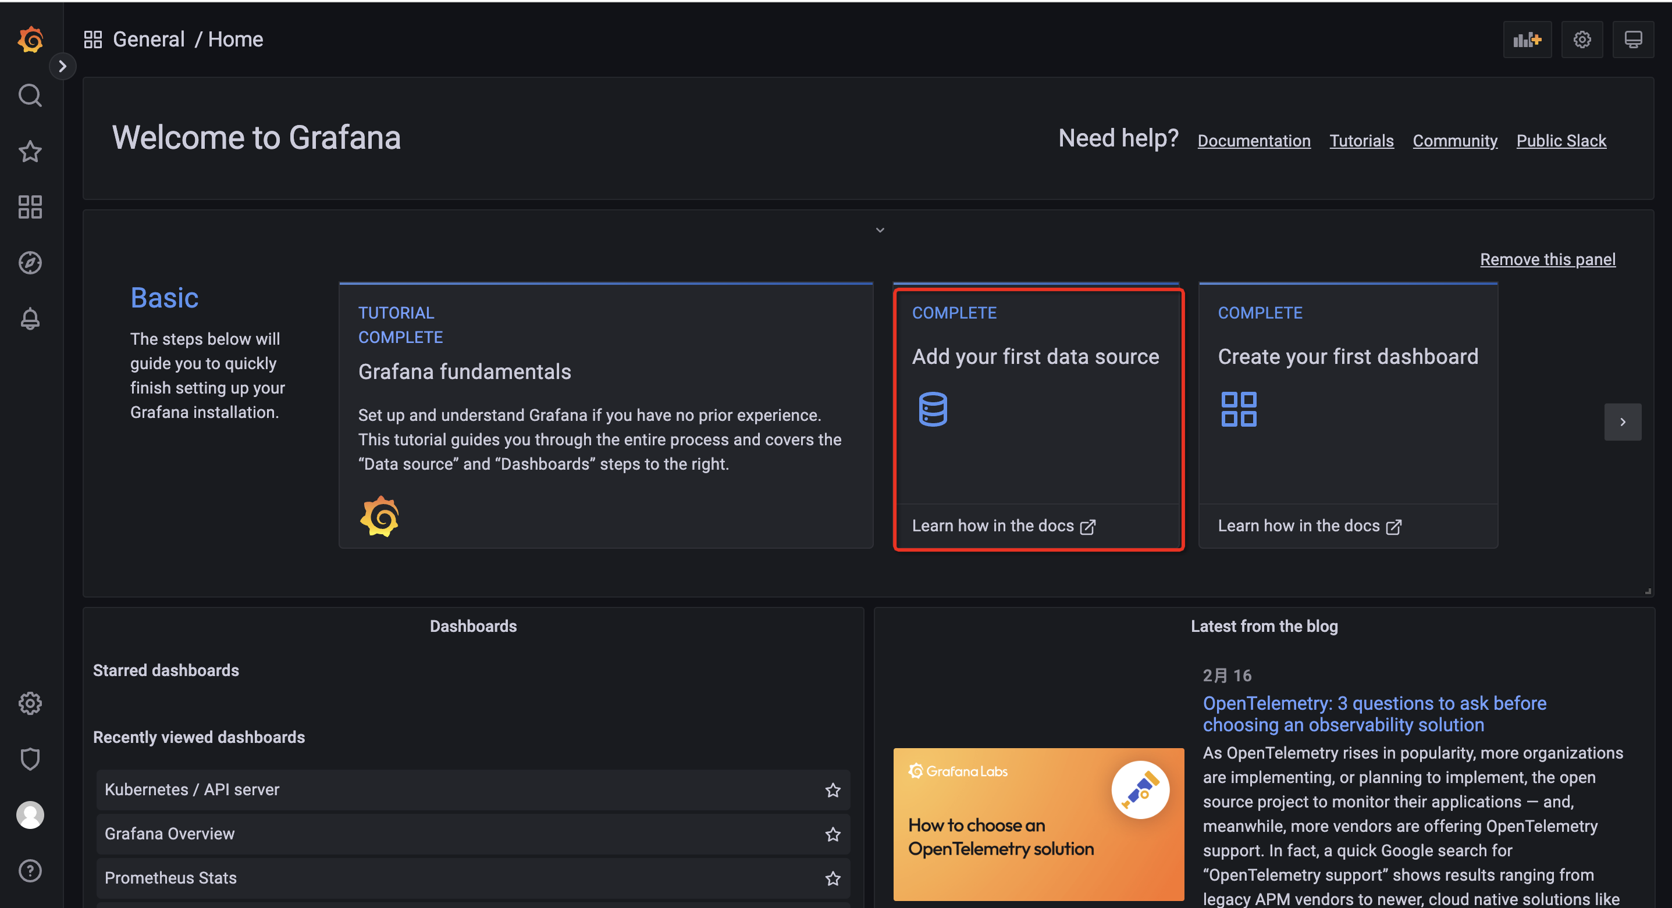Open Explore compass icon
This screenshot has width=1672, height=908.
click(30, 263)
